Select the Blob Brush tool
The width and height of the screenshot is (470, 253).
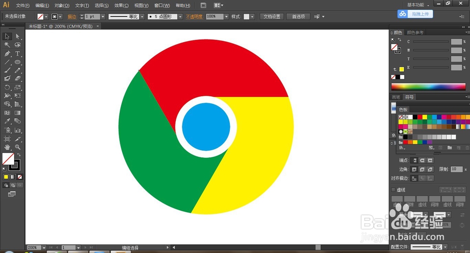click(7, 78)
